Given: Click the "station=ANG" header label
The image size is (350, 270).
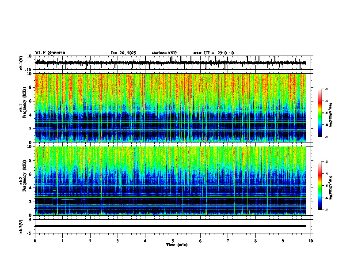Looking at the screenshot, I should [x=164, y=53].
